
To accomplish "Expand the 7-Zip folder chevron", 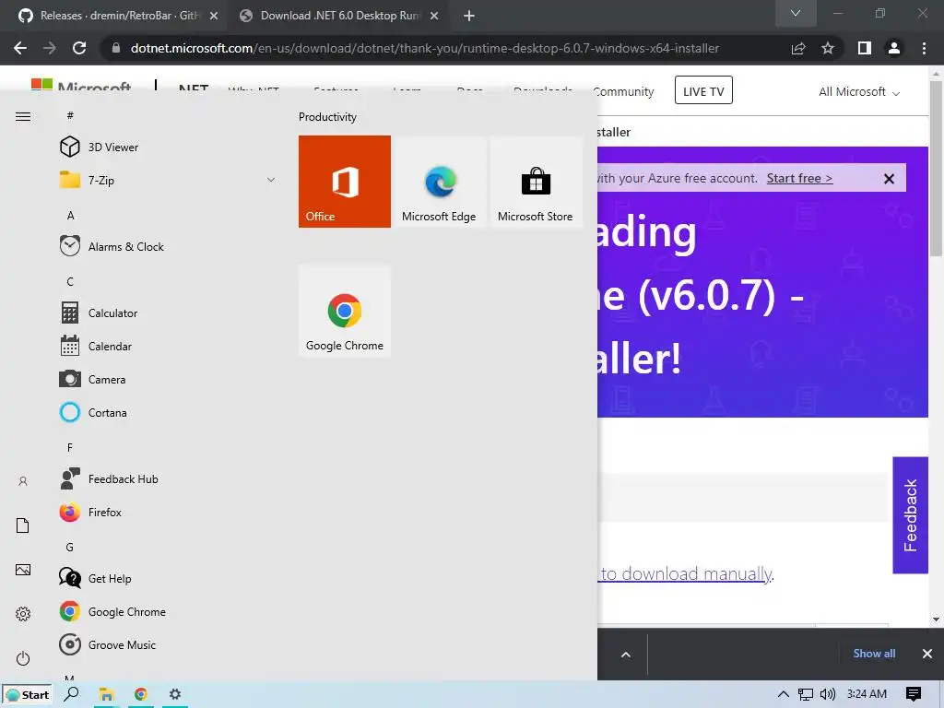I will click(271, 180).
